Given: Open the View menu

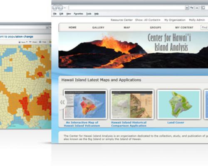Looking at the screenshot, I should point(69,14).
